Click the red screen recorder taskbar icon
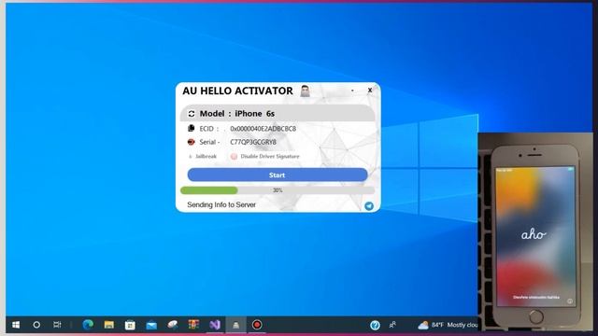The height and width of the screenshot is (336, 598). 257,325
